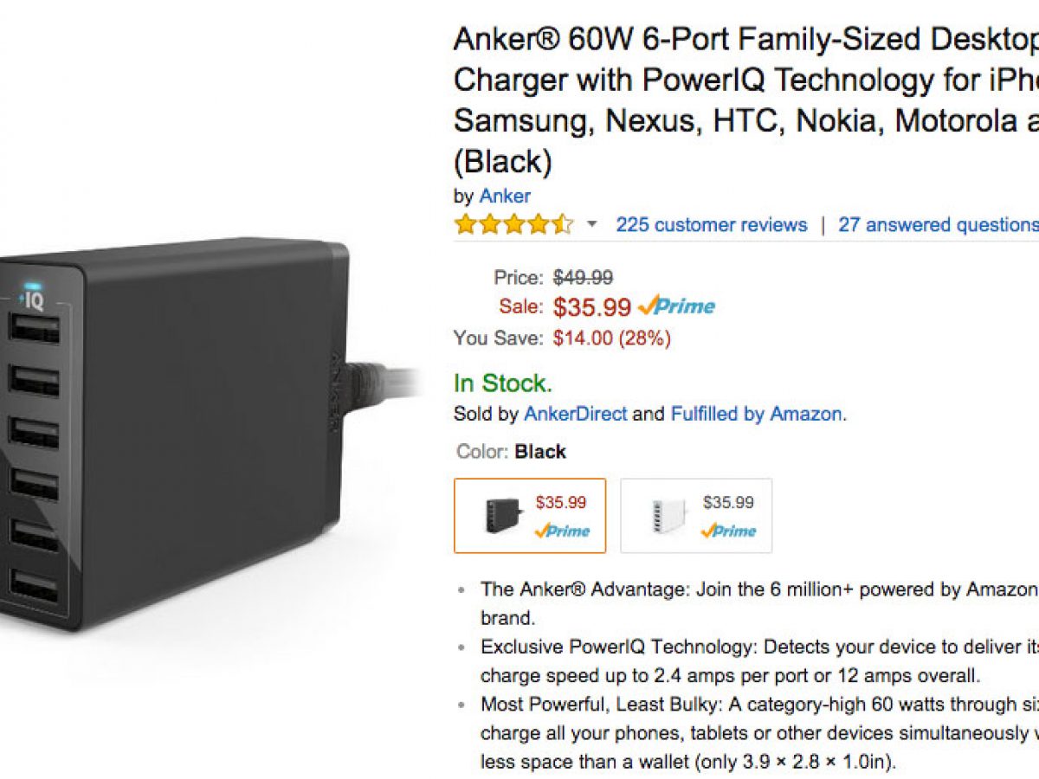Click the top USB port on charger
This screenshot has width=1039, height=779.
point(35,329)
